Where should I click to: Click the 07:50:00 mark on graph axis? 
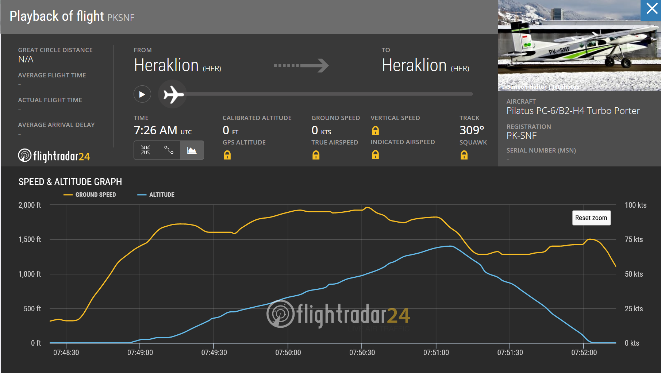pos(288,353)
